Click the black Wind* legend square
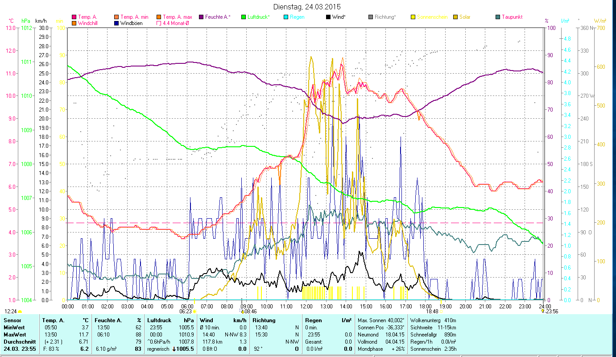The image size is (616, 357). tap(328, 17)
